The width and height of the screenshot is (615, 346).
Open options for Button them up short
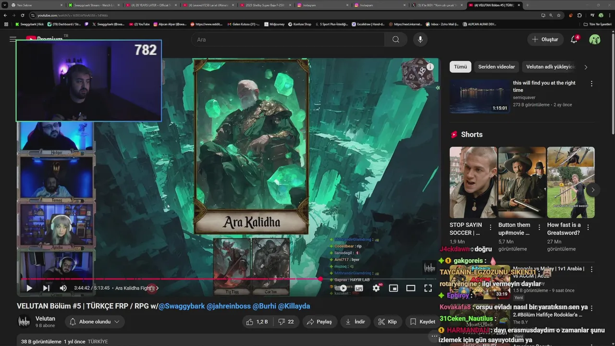click(539, 227)
